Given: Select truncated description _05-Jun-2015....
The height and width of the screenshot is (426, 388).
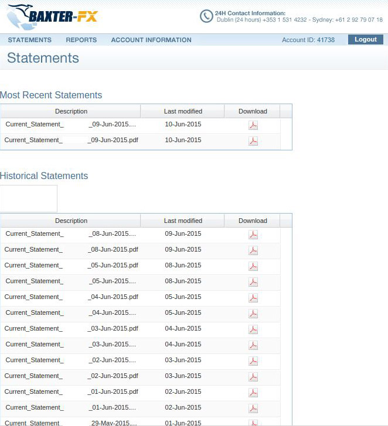Looking at the screenshot, I should [x=71, y=281].
